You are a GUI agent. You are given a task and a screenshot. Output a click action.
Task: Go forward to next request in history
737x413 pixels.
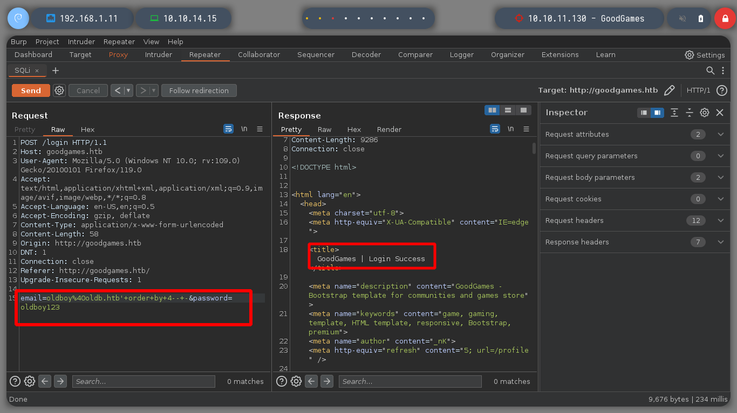[x=143, y=90]
